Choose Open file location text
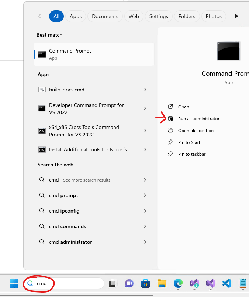Viewport: 249px width, 297px height. (196, 131)
